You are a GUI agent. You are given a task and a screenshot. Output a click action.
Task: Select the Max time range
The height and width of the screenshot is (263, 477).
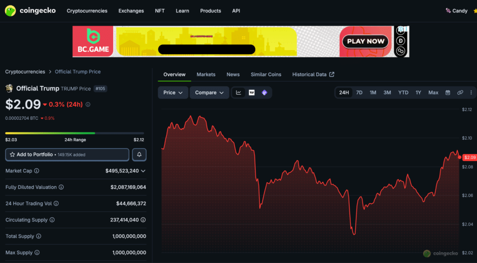coord(433,92)
